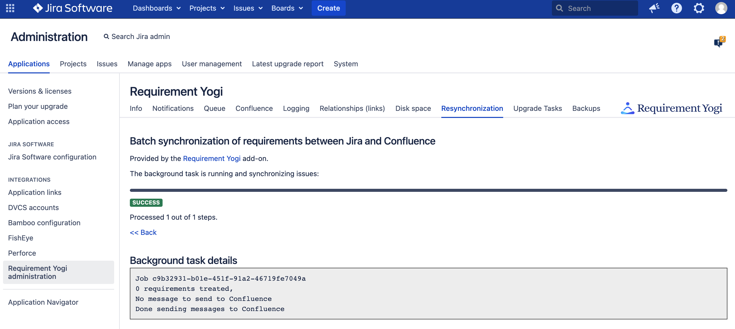Click the Jira Software logo
The image size is (735, 329).
click(x=73, y=8)
